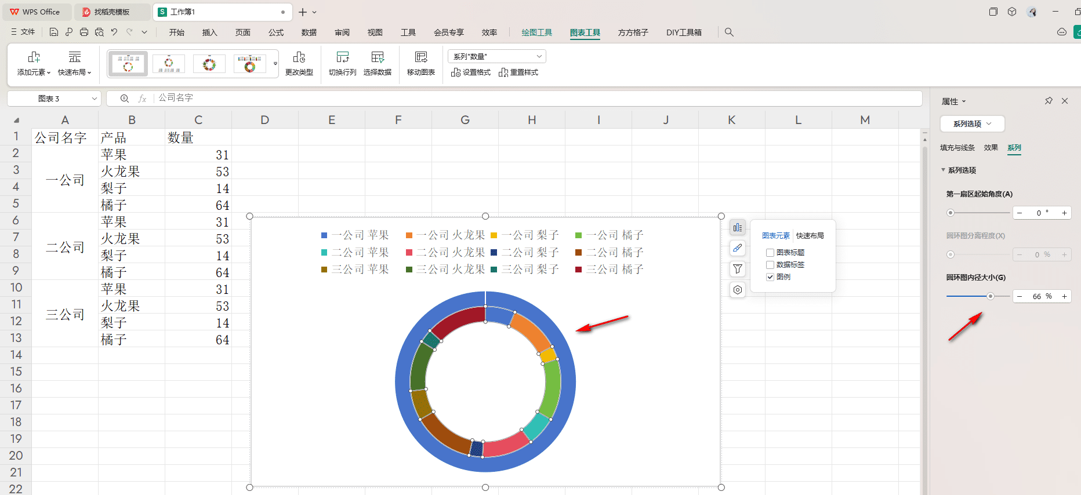Select the first chart style thumbnail
Screen dimensions: 1081x495
[x=128, y=63]
